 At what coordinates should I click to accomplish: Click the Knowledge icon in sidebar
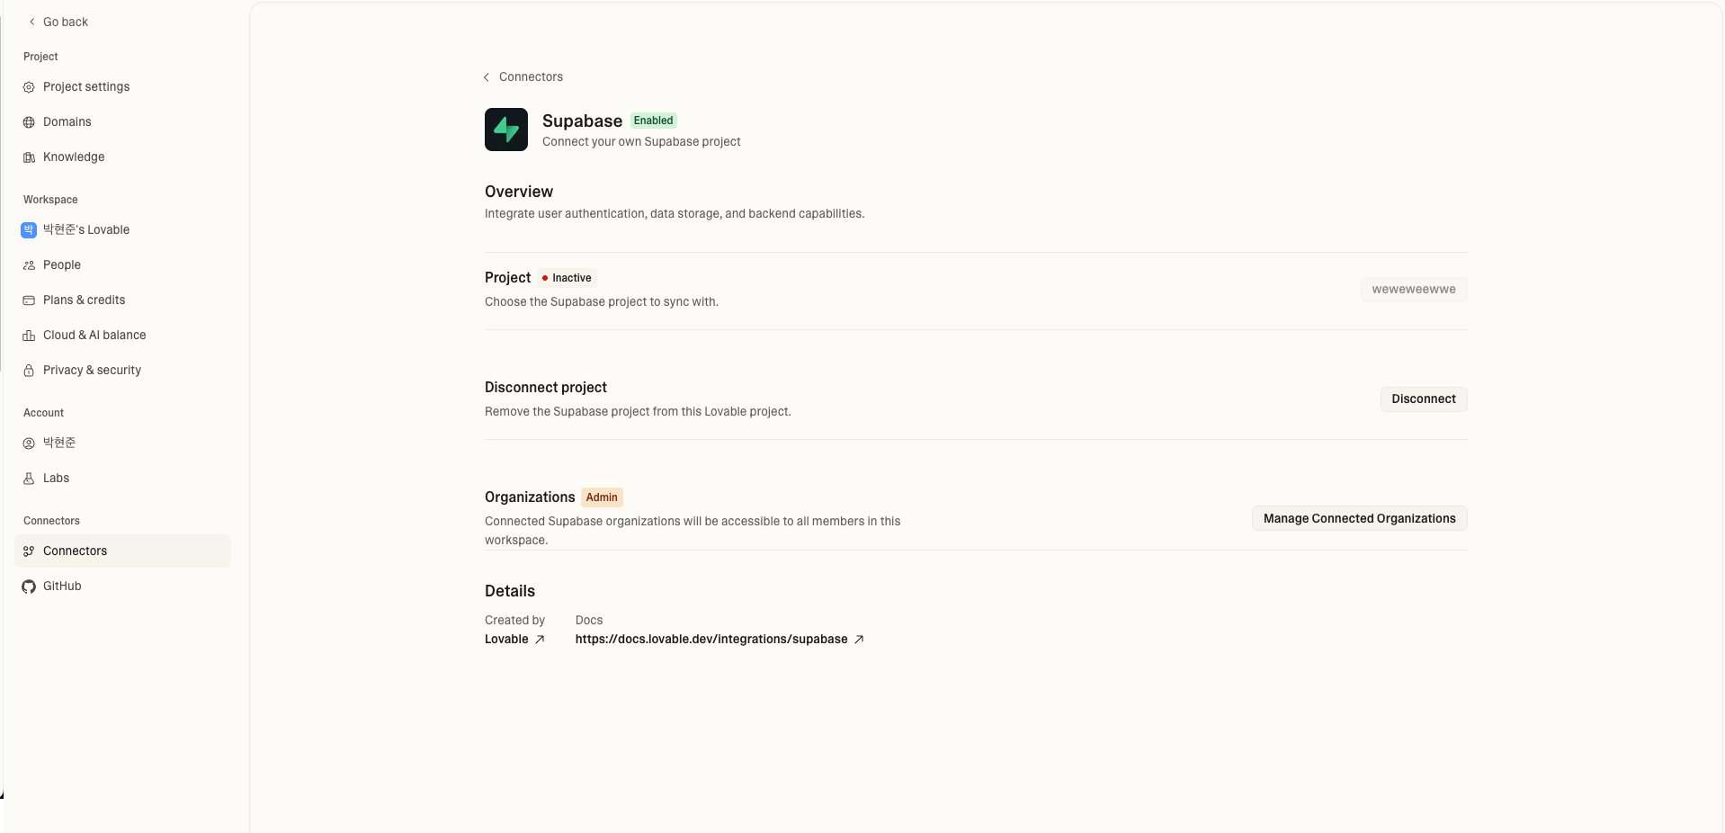click(x=29, y=157)
